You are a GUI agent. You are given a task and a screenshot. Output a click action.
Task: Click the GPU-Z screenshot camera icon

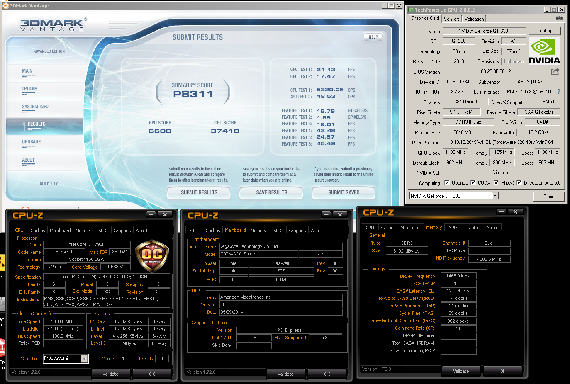(559, 18)
